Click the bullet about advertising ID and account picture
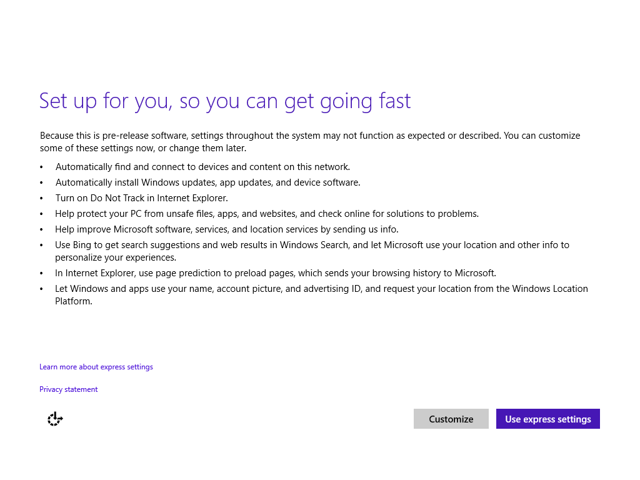This screenshot has height=480, width=640. tap(322, 295)
